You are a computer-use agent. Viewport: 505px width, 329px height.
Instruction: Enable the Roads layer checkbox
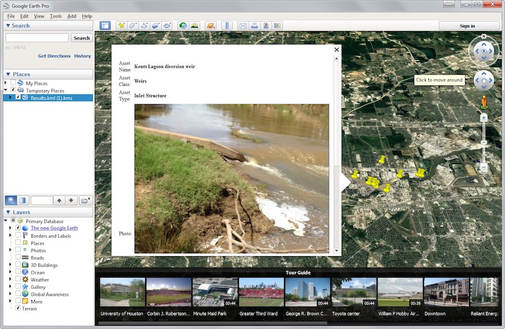18,257
